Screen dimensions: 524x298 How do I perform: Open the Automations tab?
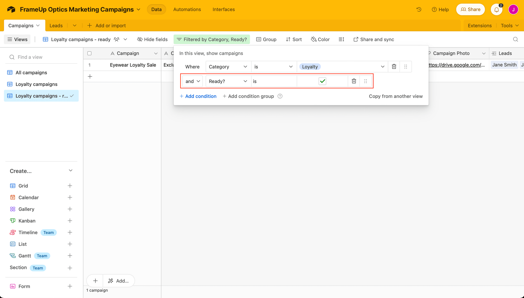(187, 9)
